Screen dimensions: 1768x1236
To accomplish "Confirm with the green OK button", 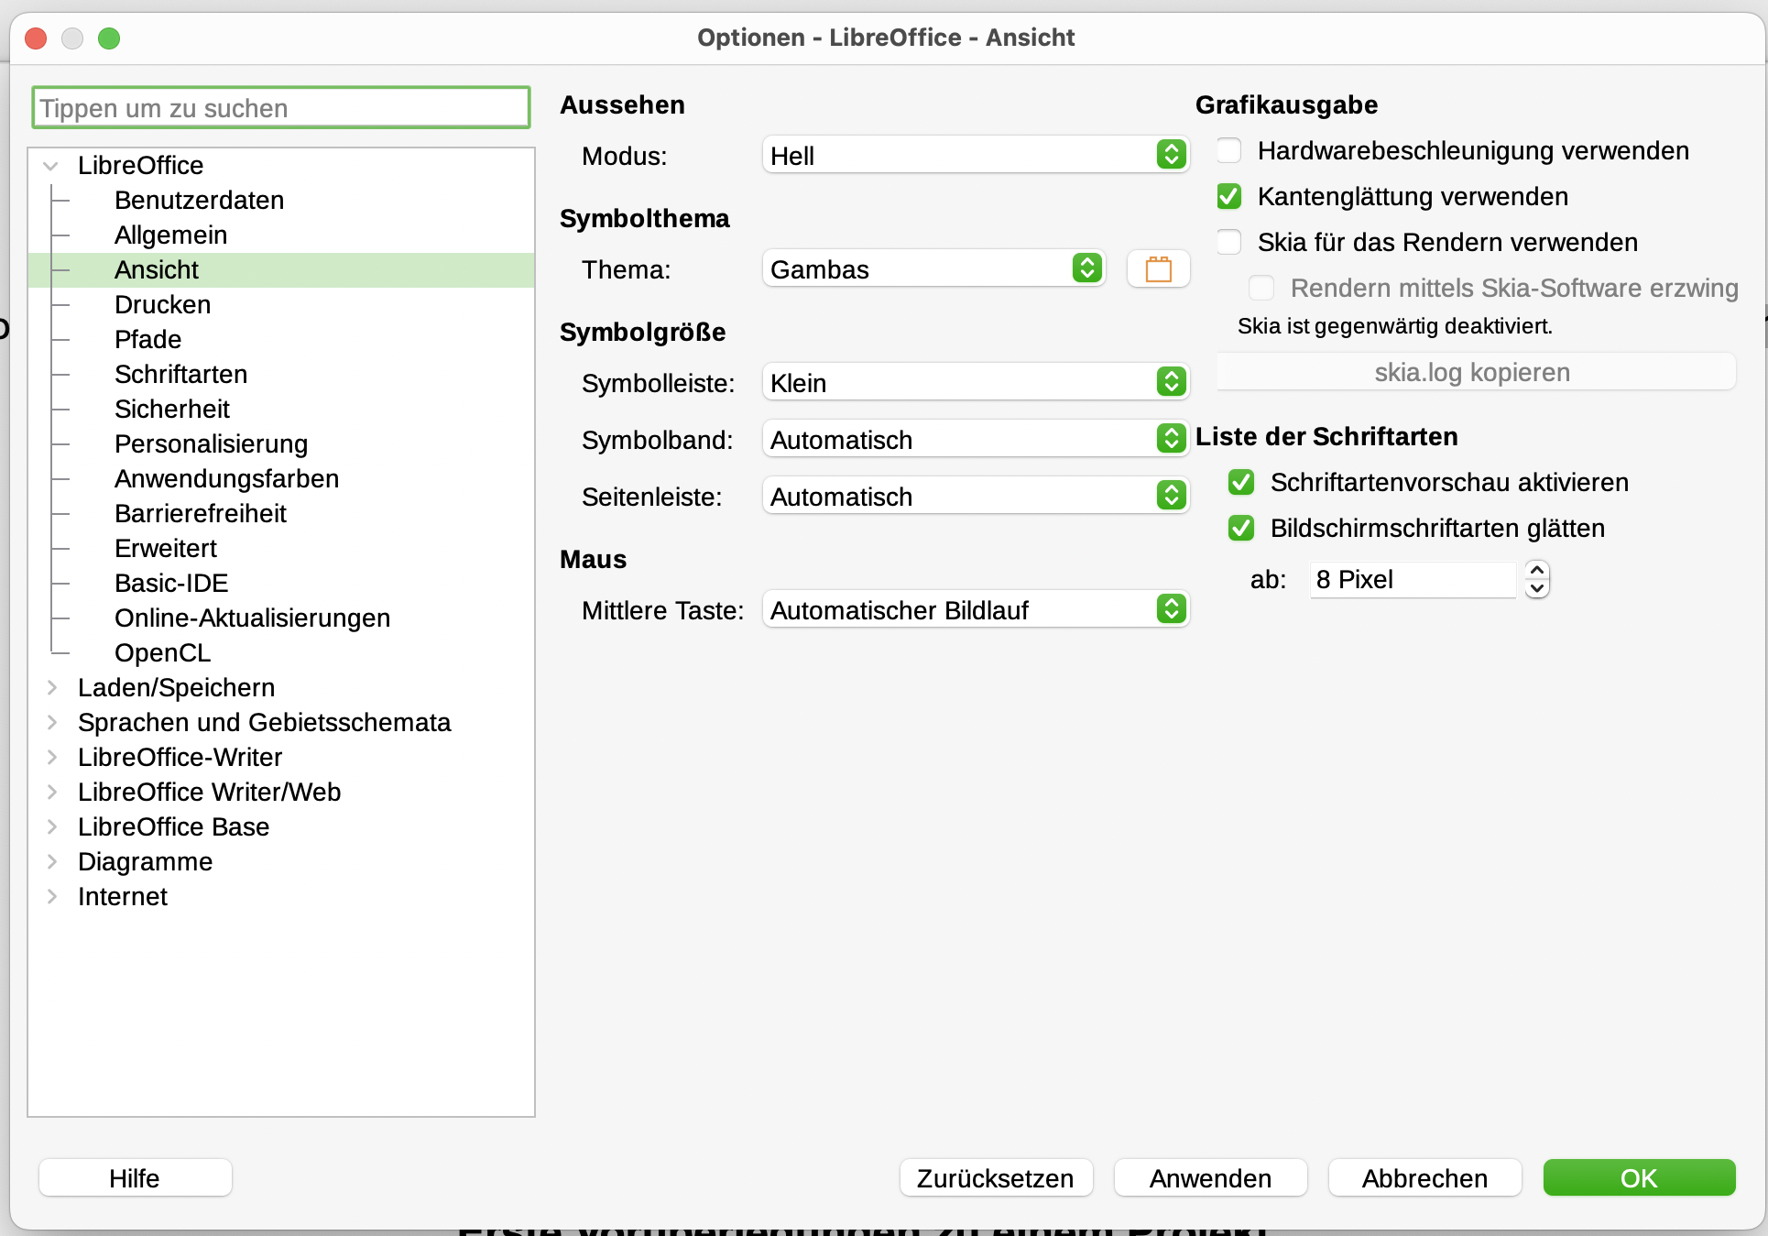I will pyautogui.click(x=1639, y=1178).
